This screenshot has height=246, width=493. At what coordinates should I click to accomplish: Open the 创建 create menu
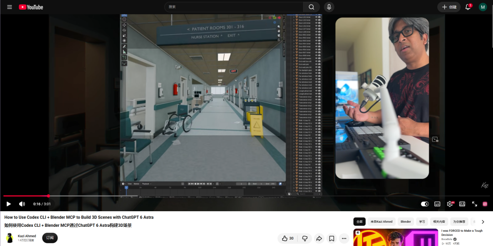449,7
